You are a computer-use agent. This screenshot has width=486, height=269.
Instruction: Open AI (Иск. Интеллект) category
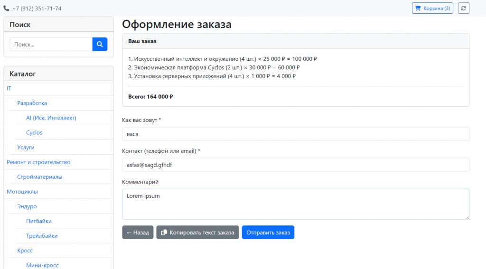pyautogui.click(x=51, y=118)
